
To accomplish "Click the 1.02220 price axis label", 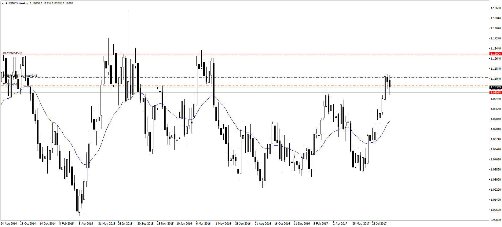I will (x=495, y=190).
